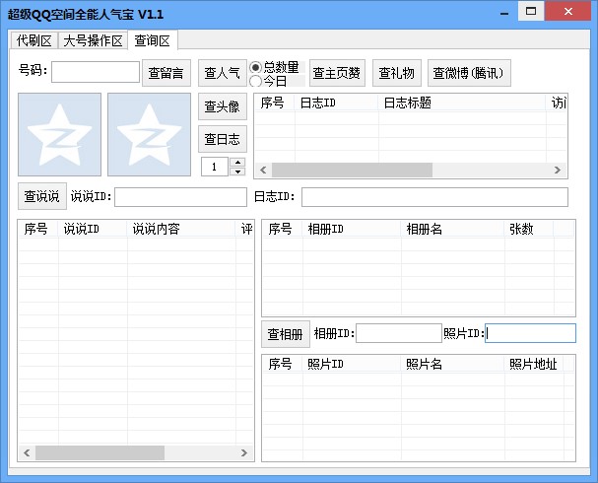This screenshot has width=598, height=483.
Task: Click the 相册ID column header
Action: tap(352, 229)
